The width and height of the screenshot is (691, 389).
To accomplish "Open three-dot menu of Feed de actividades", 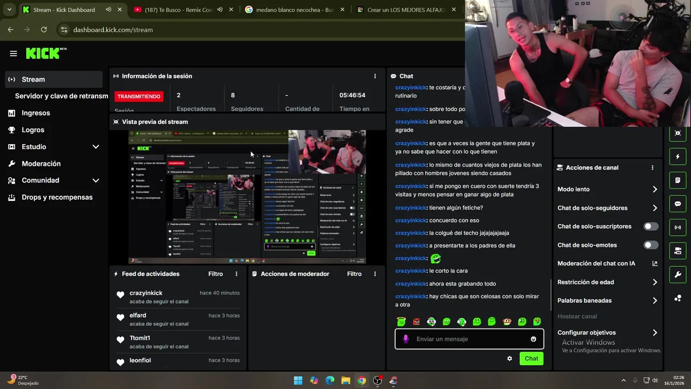I will click(236, 274).
